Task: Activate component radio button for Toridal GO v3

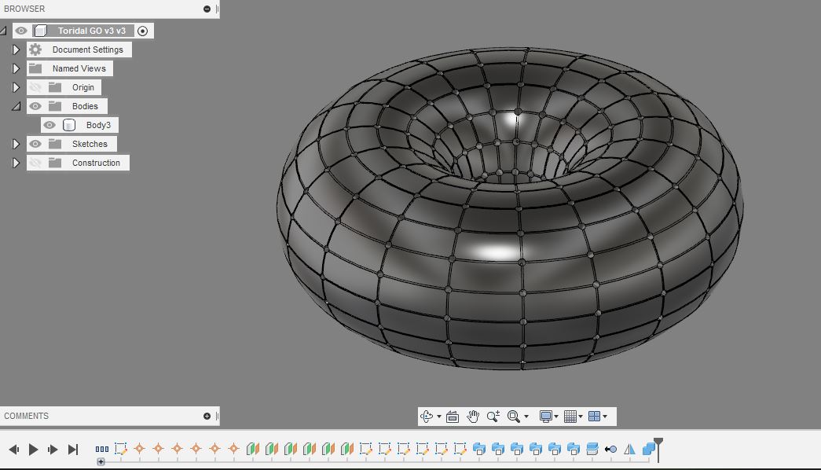Action: [142, 31]
